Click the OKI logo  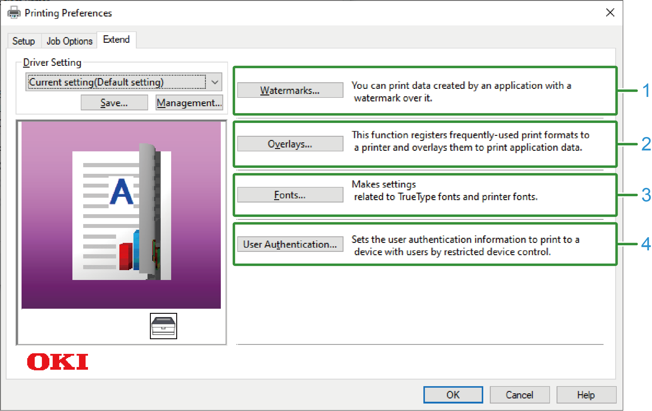coord(57,362)
